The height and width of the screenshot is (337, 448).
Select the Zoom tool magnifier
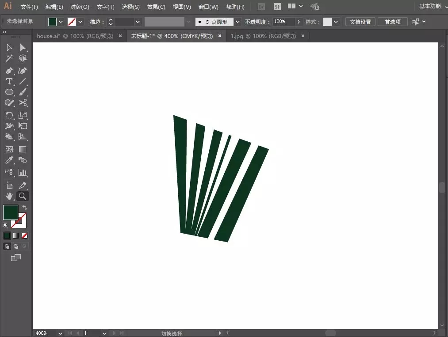point(23,196)
